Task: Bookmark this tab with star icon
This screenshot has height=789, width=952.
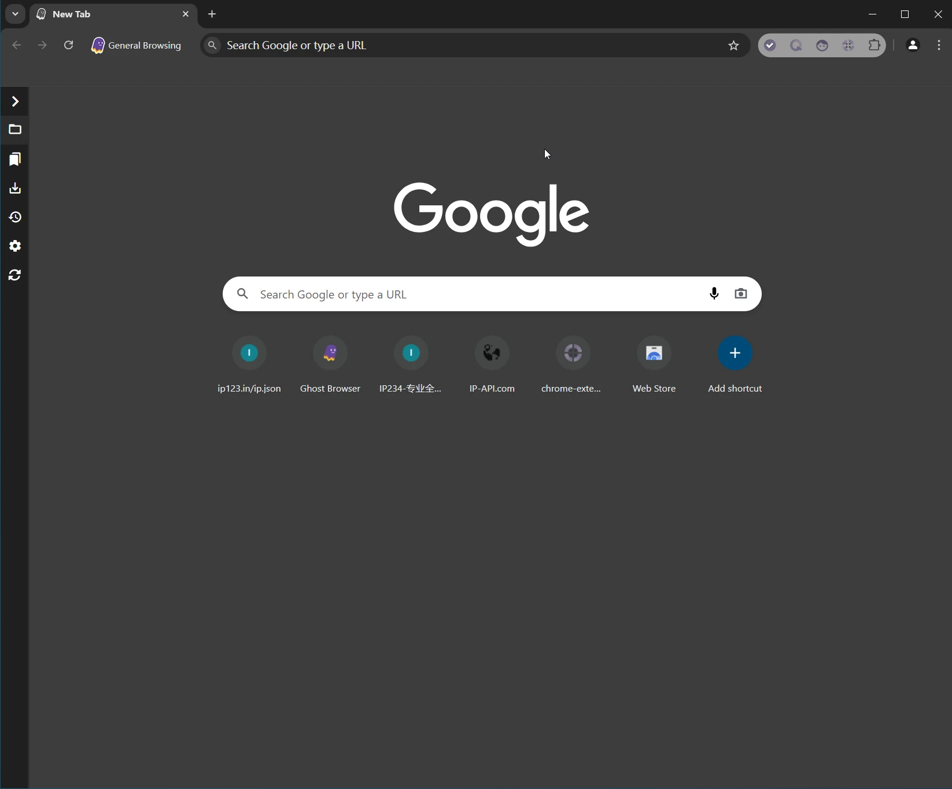Action: [733, 45]
